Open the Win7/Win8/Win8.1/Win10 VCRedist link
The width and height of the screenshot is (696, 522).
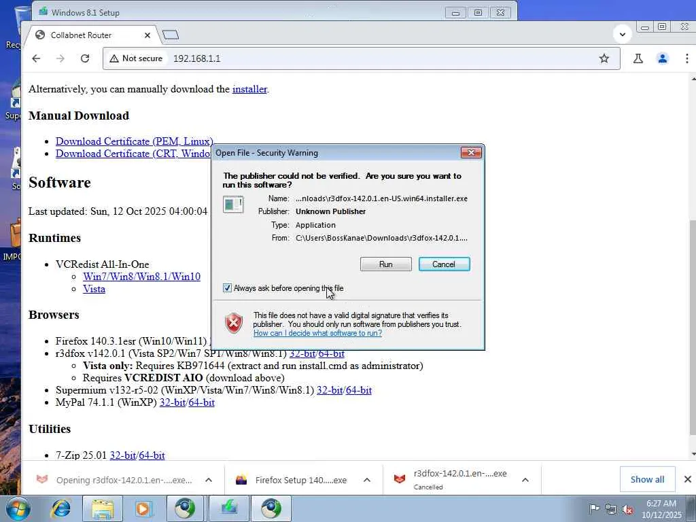coord(141,277)
